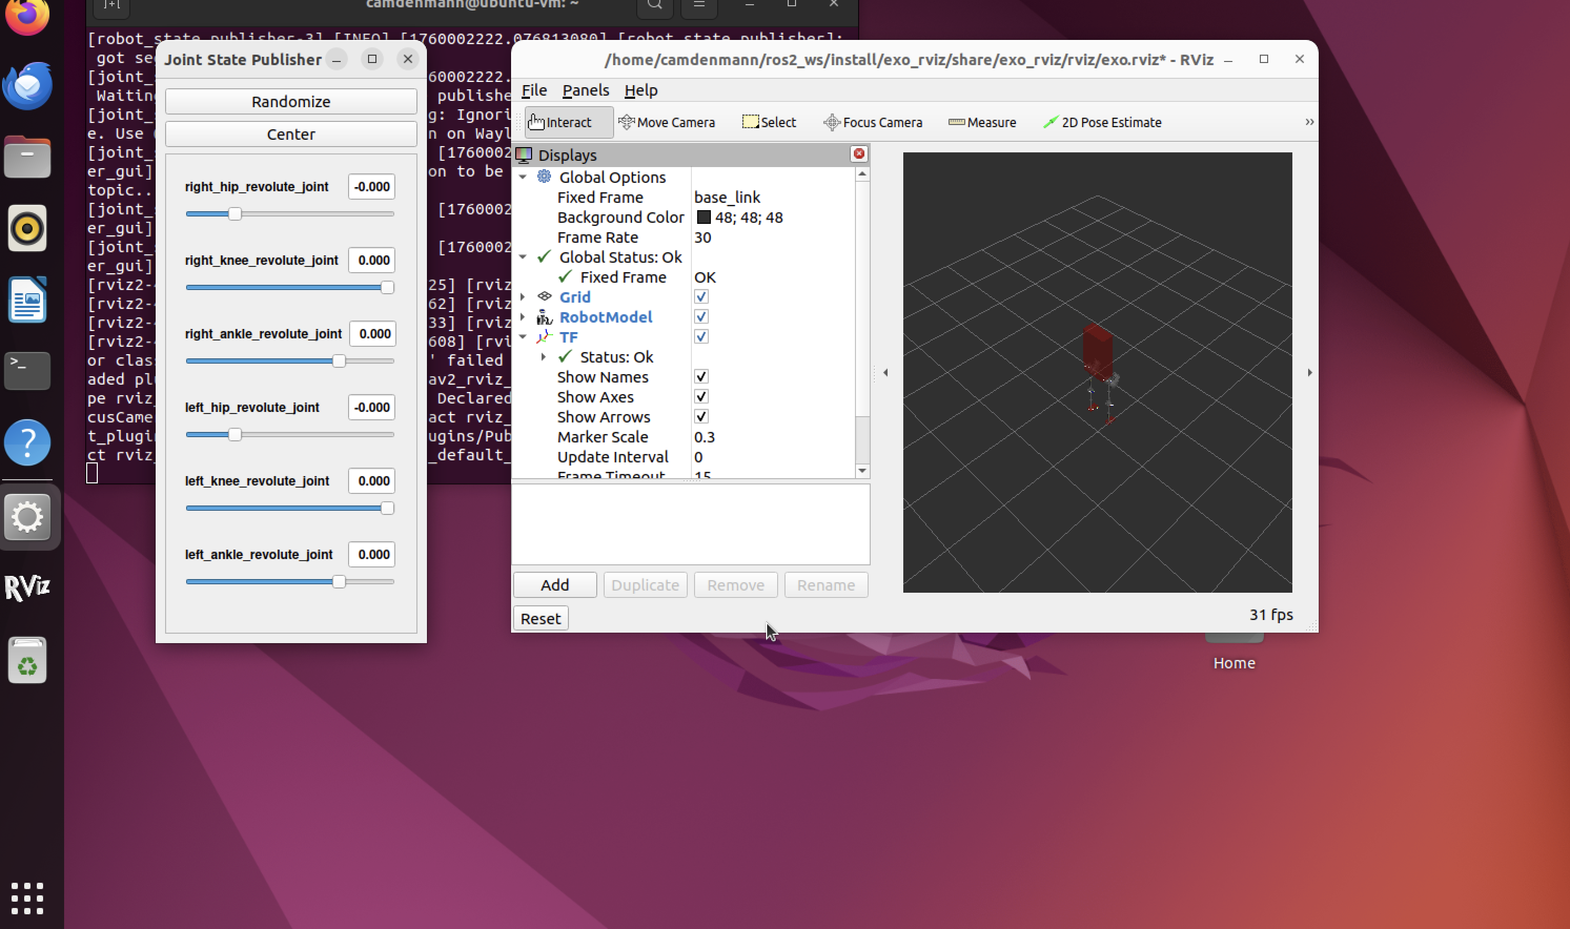The height and width of the screenshot is (929, 1570).
Task: Activate the 2D Pose Estimate tool
Action: 1102,122
